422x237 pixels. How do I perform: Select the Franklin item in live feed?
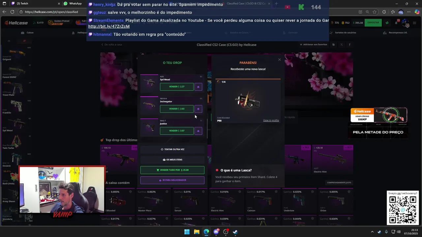pyautogui.click(x=16, y=107)
